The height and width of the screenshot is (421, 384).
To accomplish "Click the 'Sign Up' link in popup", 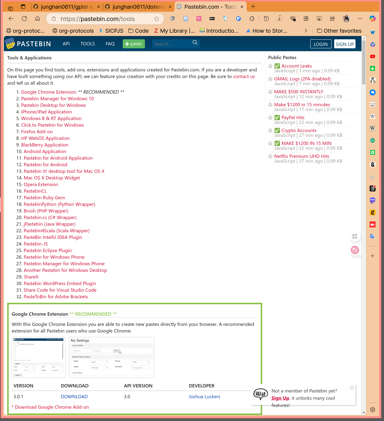I will pyautogui.click(x=280, y=398).
